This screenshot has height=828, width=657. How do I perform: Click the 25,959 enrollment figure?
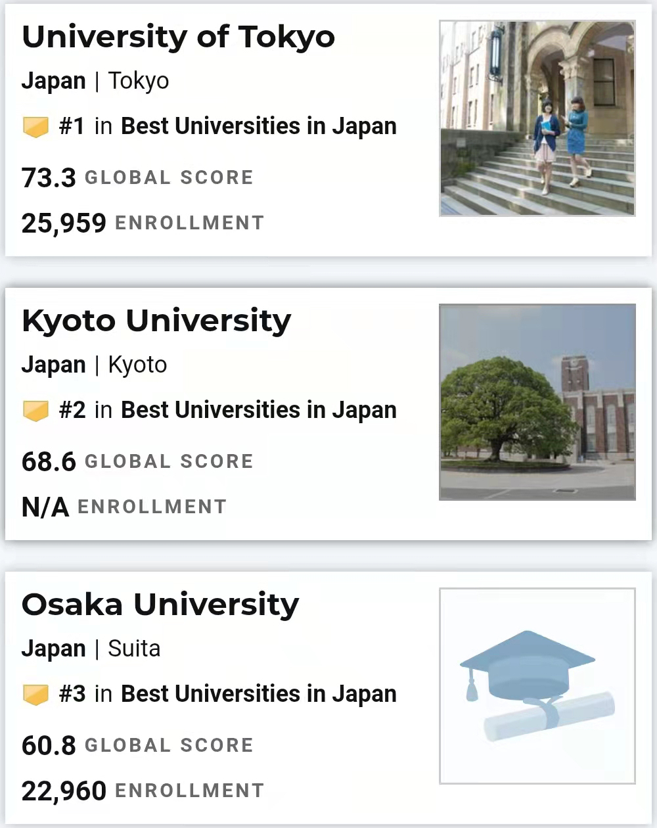[64, 223]
